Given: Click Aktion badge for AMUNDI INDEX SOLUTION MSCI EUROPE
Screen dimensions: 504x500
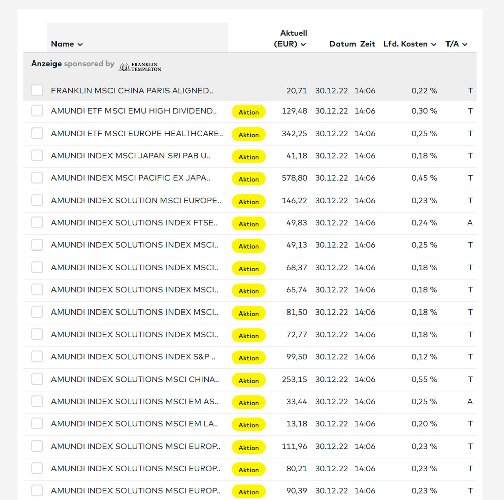Looking at the screenshot, I should (249, 201).
